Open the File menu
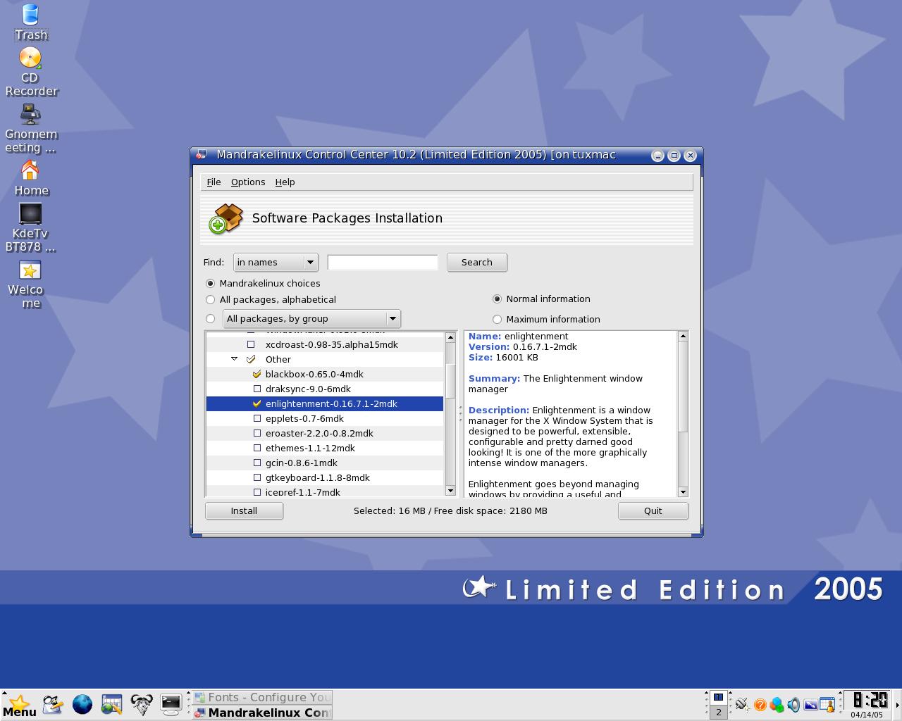 point(214,182)
